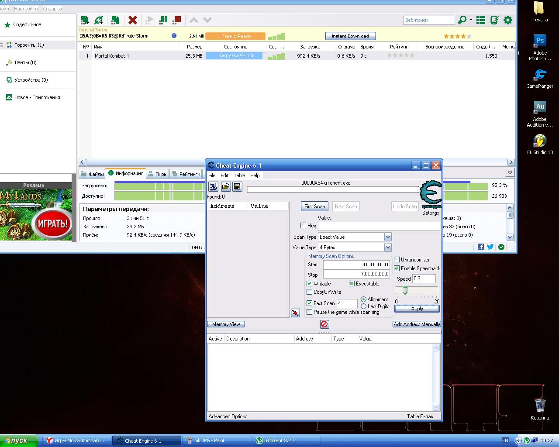The width and height of the screenshot is (559, 447).
Task: Open Memory View
Action: [226, 324]
